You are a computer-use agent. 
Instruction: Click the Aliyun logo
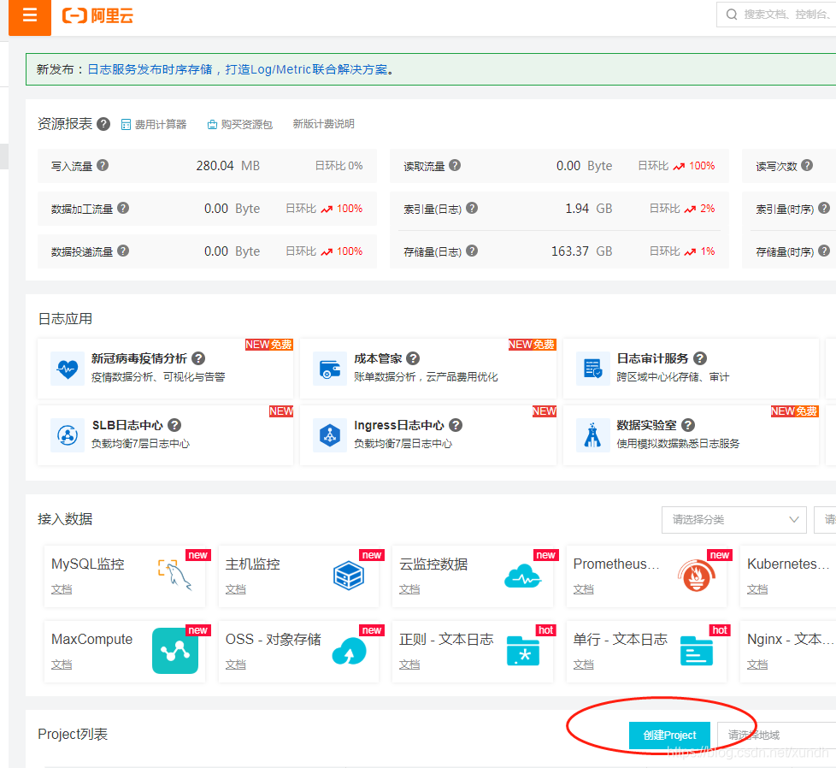[97, 16]
